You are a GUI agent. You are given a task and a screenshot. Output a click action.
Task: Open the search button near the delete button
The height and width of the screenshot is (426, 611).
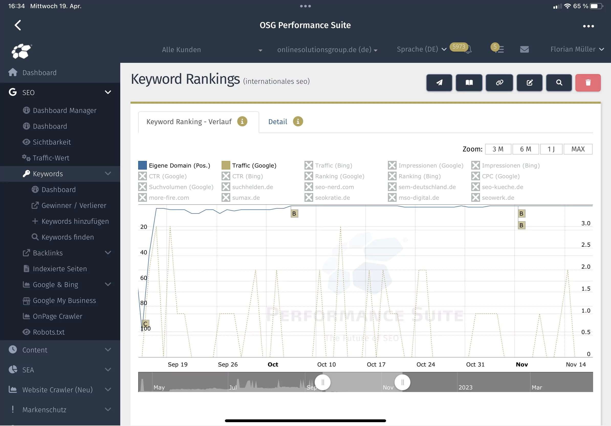tap(559, 82)
